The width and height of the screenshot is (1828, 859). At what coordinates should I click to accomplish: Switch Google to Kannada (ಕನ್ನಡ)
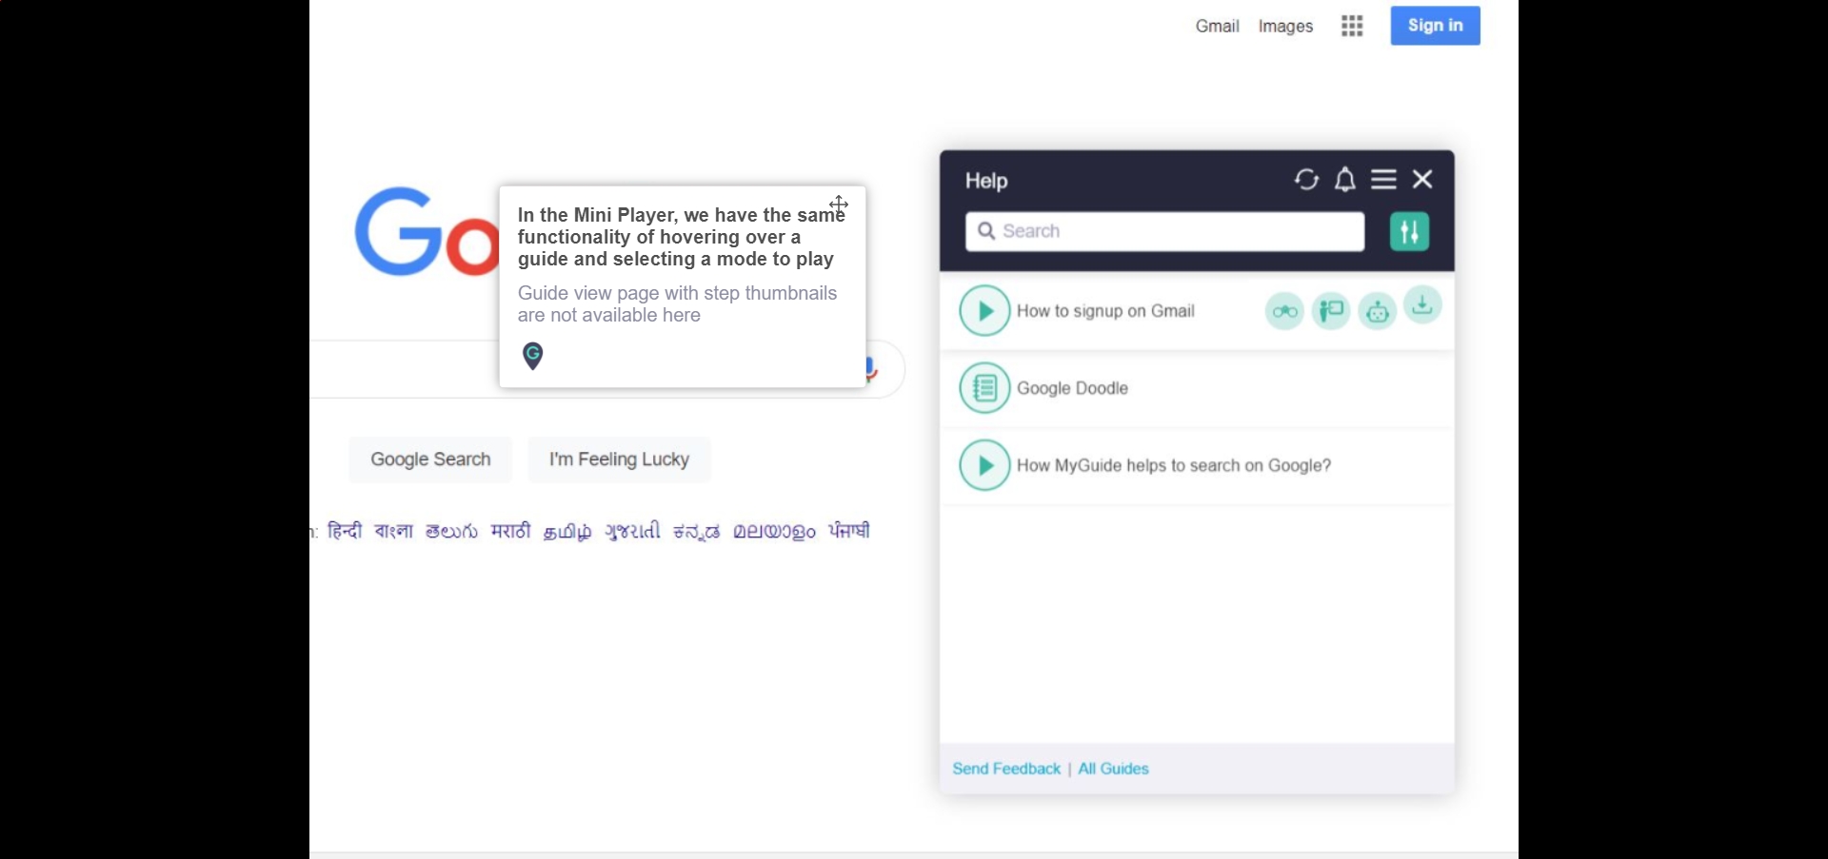pos(697,532)
